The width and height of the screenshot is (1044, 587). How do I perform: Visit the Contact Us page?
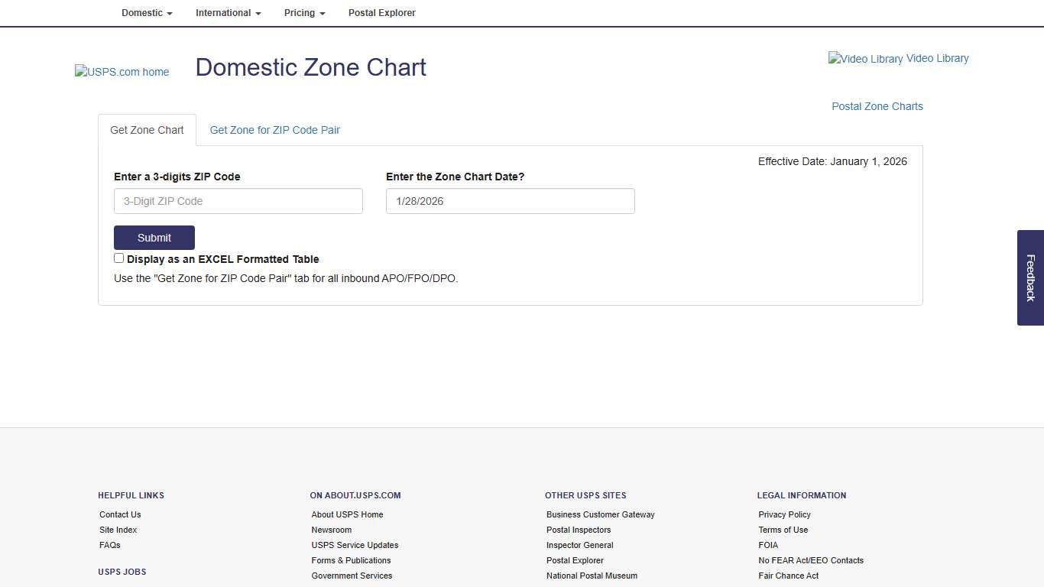click(x=119, y=514)
